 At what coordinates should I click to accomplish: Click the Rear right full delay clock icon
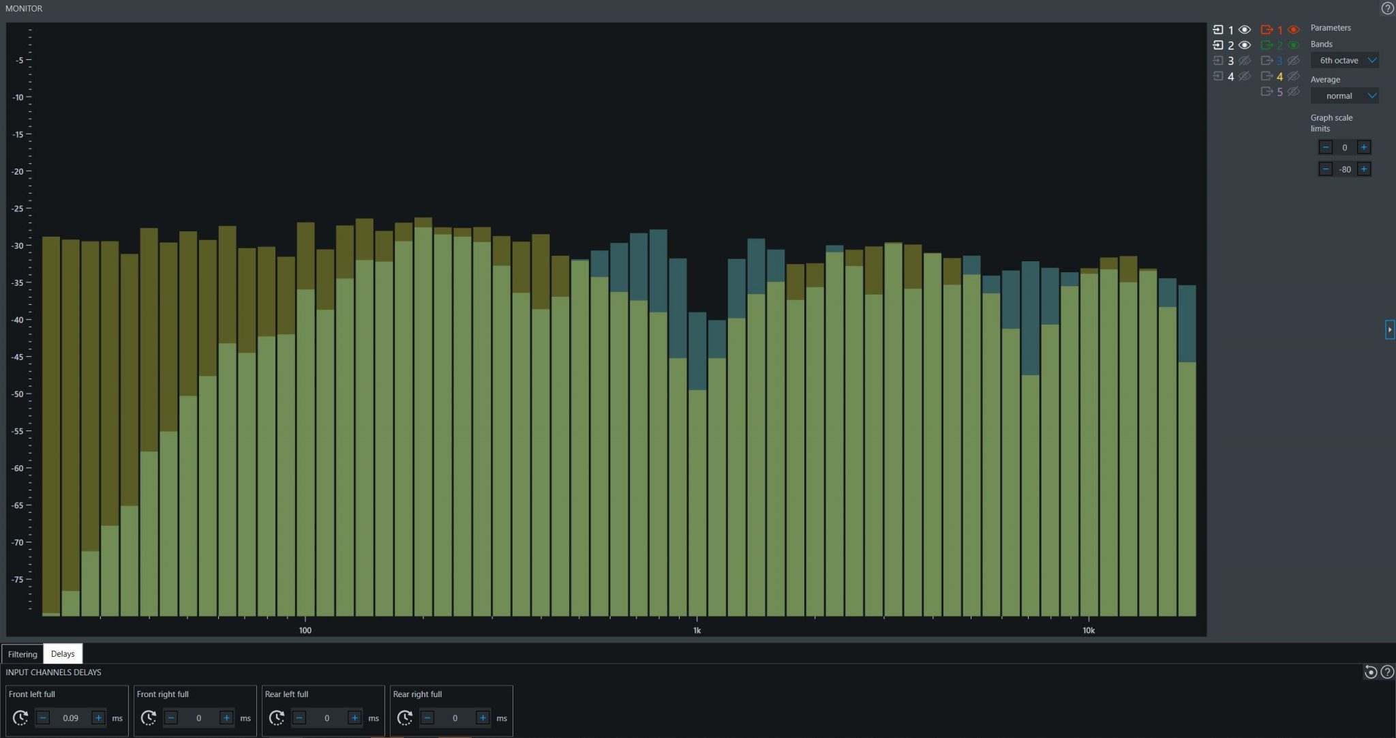point(405,718)
